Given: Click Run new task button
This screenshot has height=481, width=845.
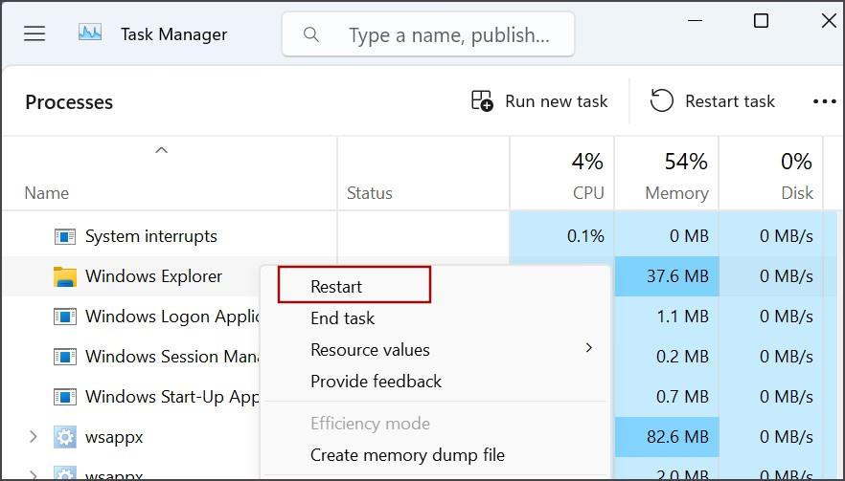Looking at the screenshot, I should point(539,101).
